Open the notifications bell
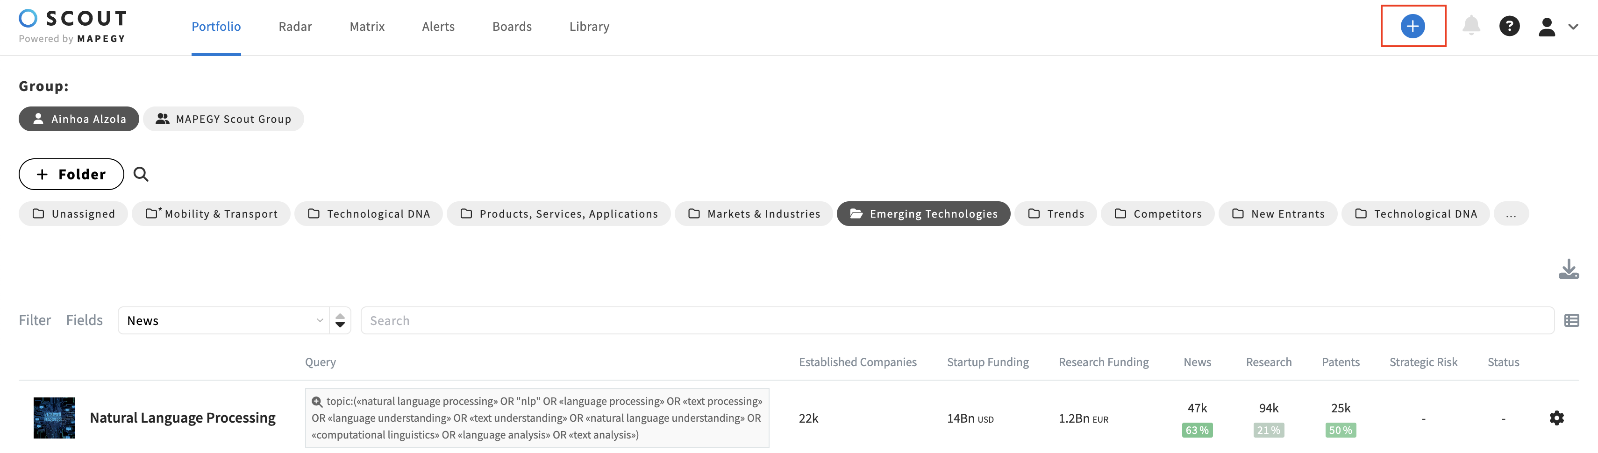 click(x=1471, y=26)
